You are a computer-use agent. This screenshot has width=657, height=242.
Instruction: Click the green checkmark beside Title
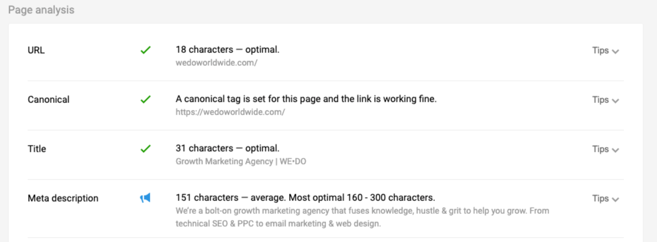[145, 149]
